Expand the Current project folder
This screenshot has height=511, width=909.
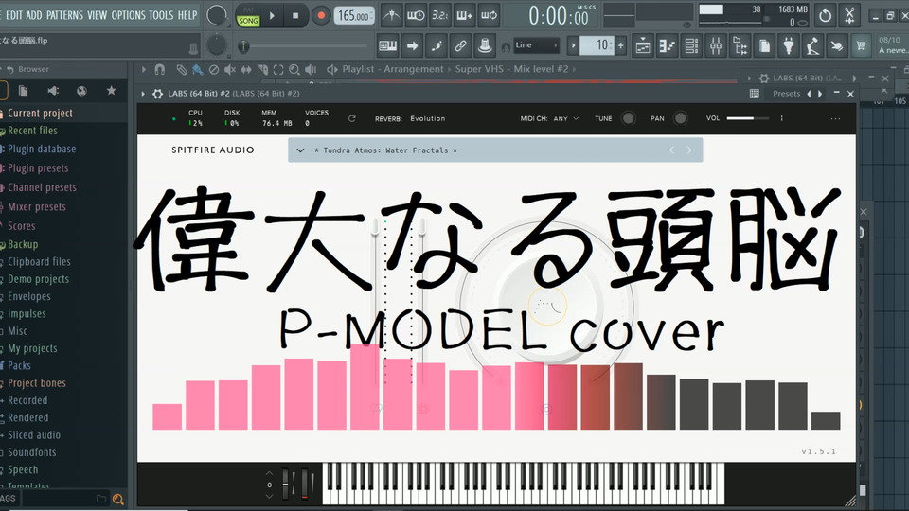(x=39, y=113)
